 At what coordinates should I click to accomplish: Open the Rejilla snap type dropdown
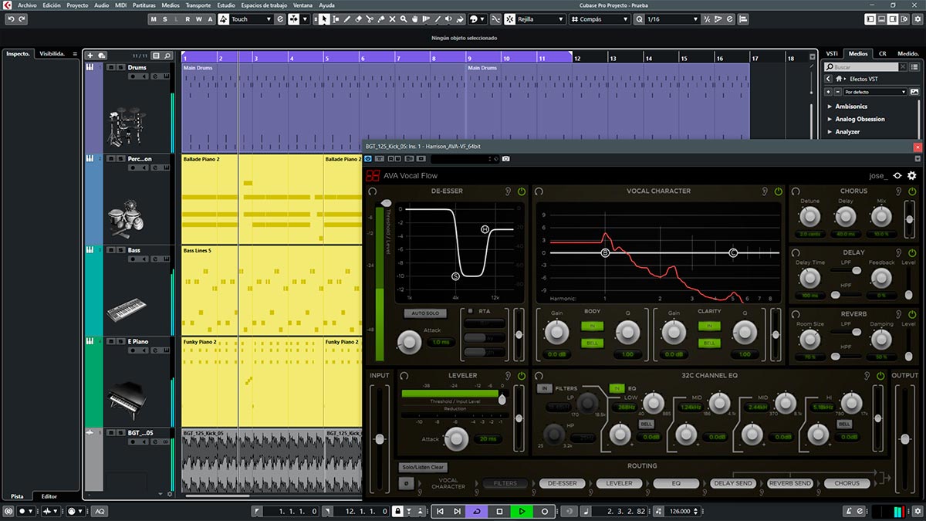pyautogui.click(x=540, y=19)
